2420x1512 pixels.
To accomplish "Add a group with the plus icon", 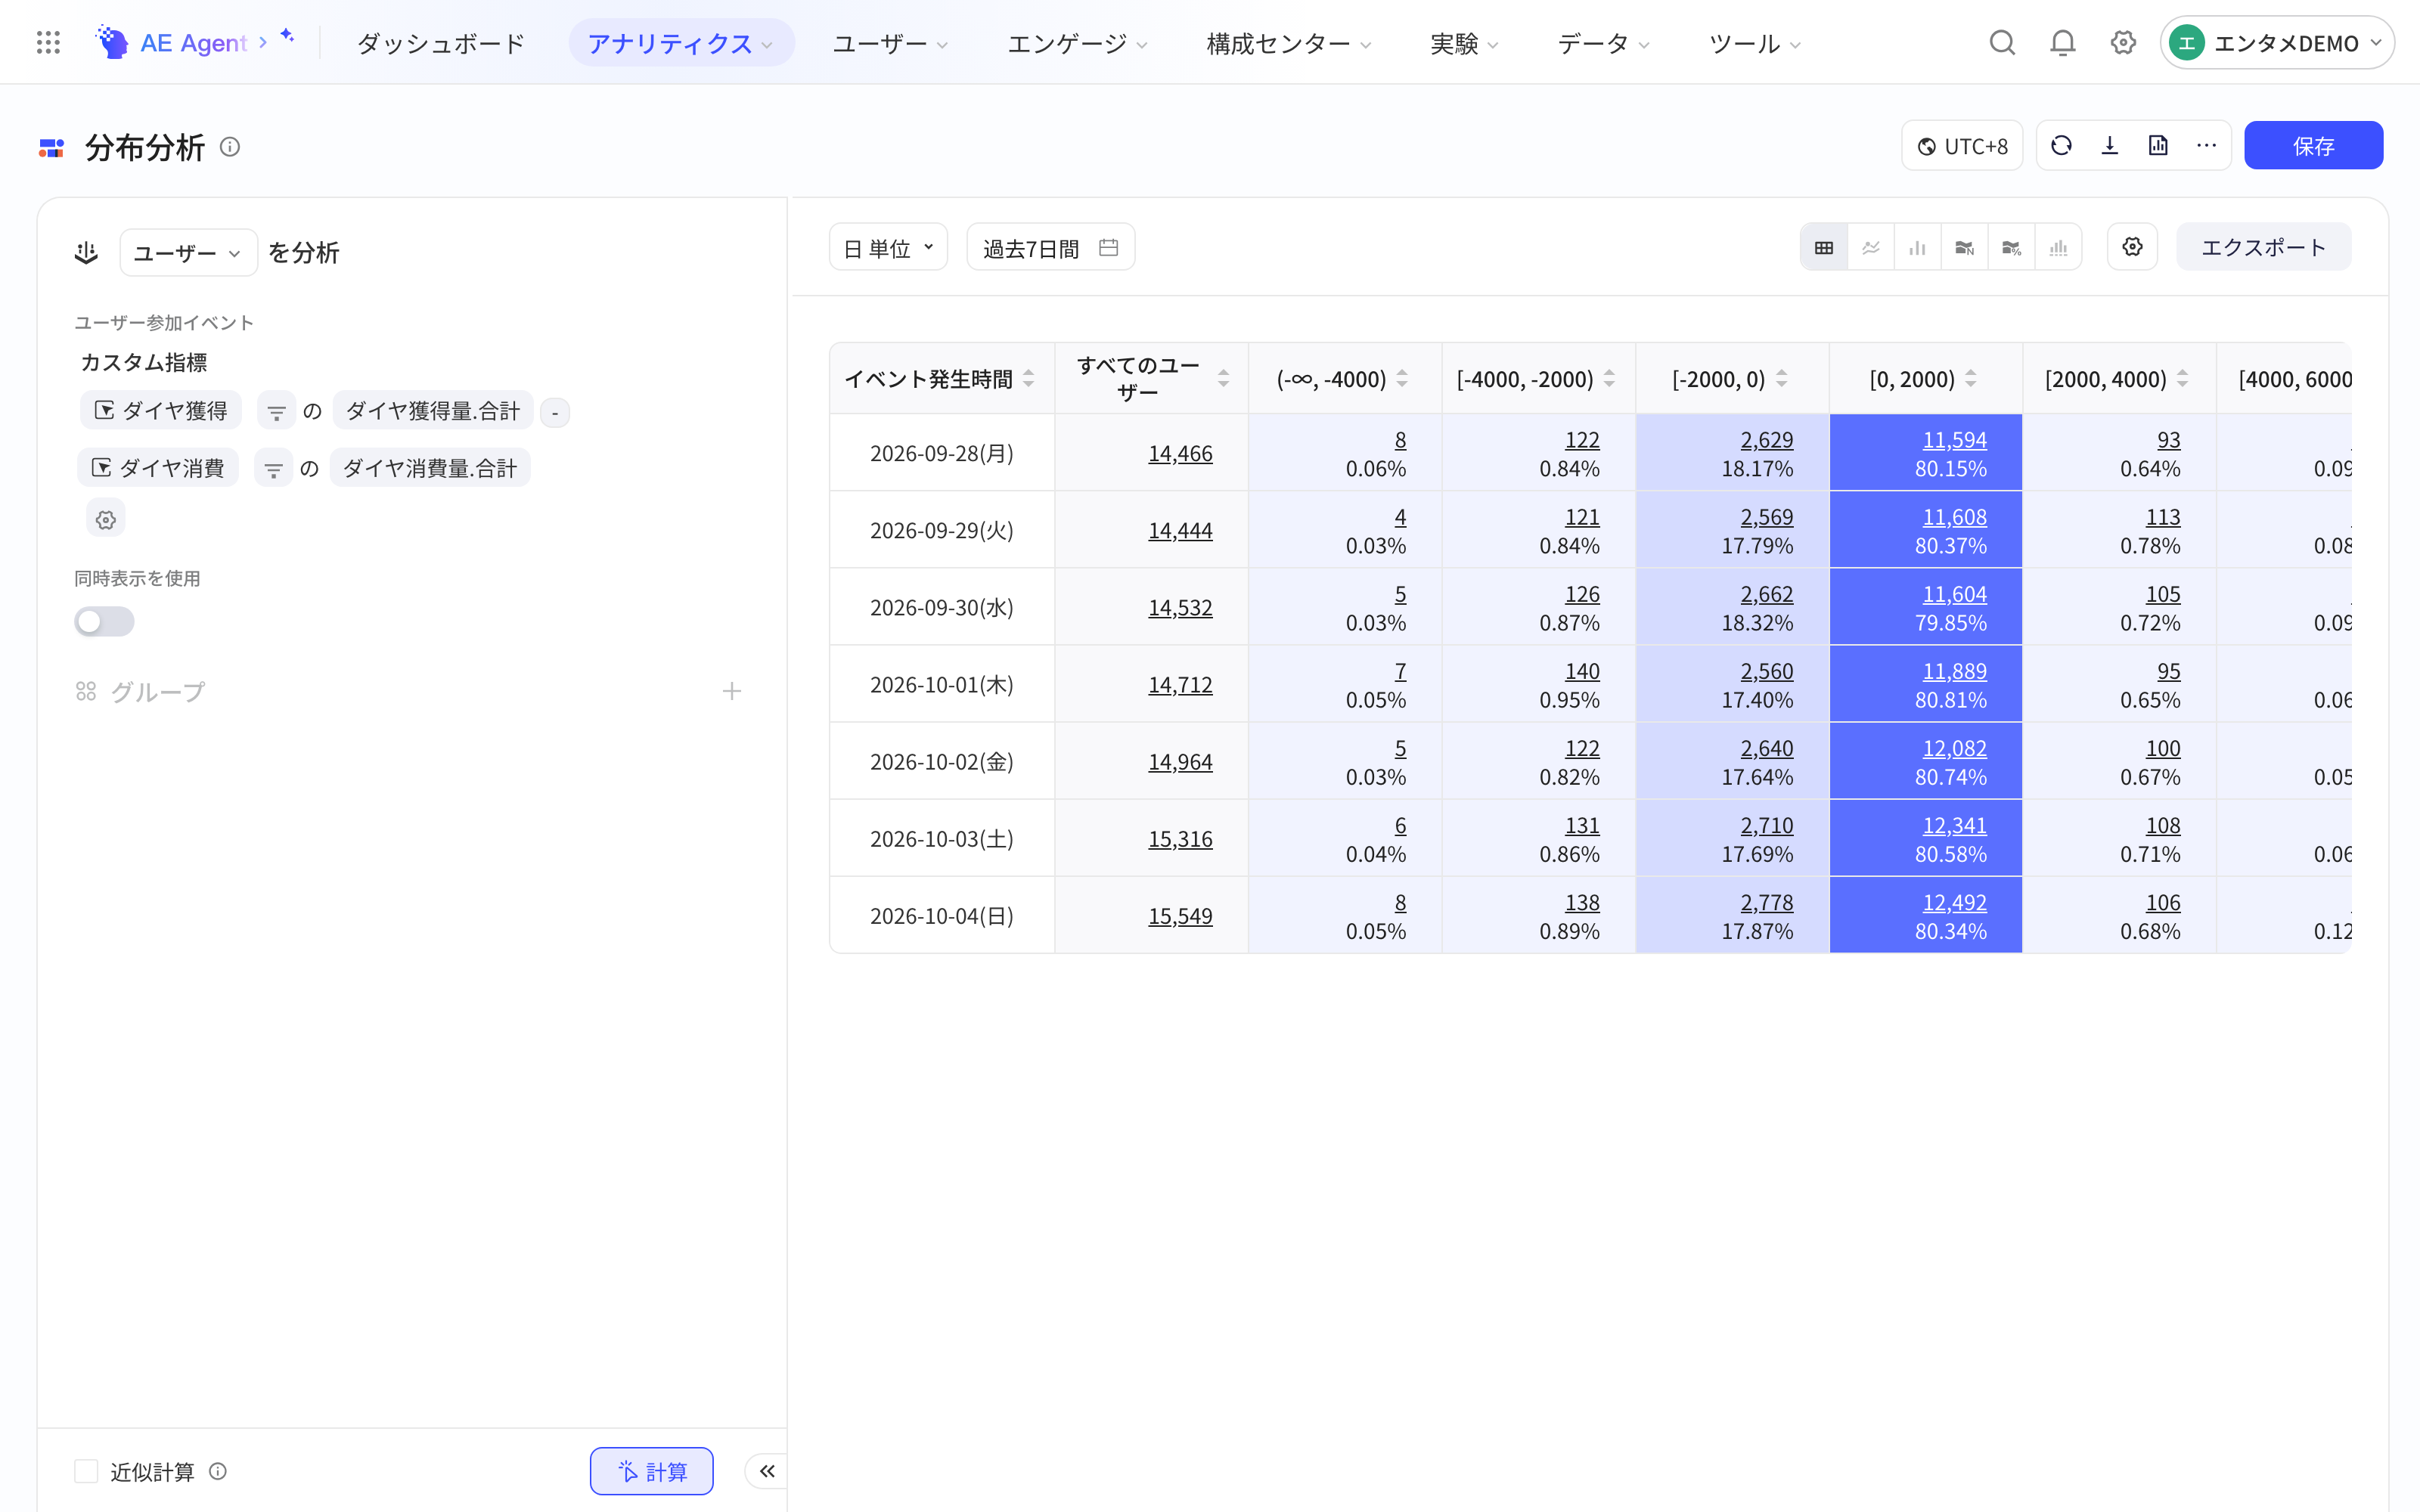I will click(x=732, y=691).
